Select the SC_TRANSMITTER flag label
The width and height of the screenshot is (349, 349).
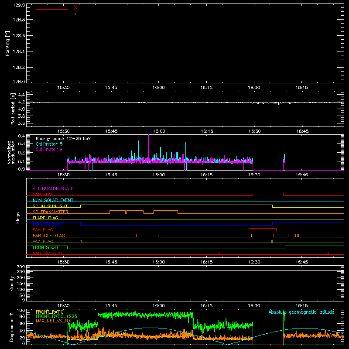coord(51,212)
